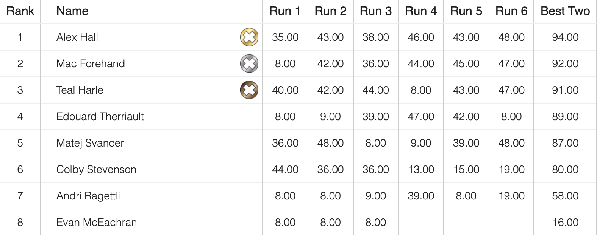Select Mac Forehand's name
597x235 pixels.
point(91,63)
